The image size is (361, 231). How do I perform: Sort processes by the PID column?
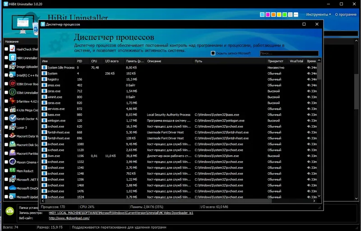(x=82, y=61)
